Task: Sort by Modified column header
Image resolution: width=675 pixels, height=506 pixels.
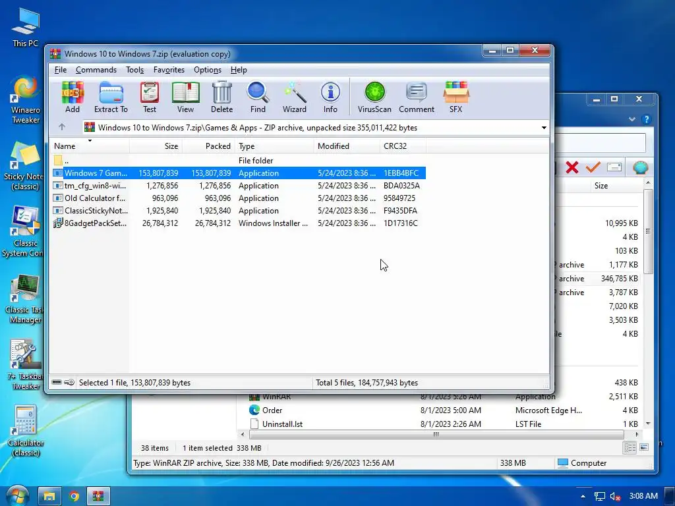Action: 347,146
